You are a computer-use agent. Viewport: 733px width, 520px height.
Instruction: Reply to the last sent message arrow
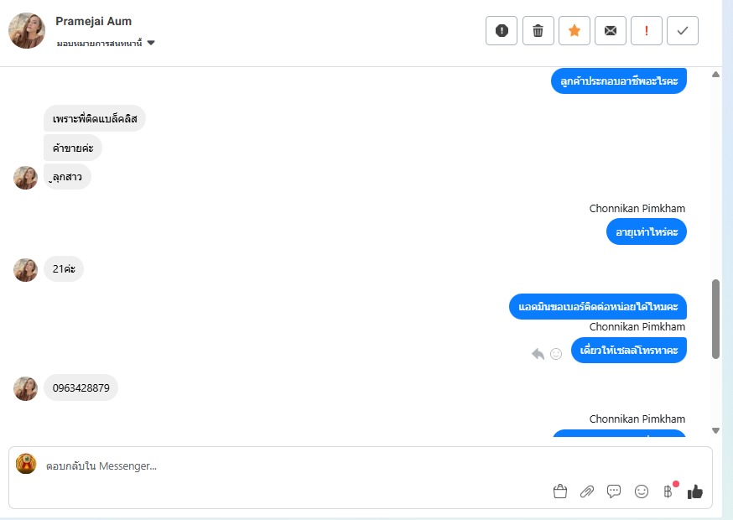click(538, 354)
